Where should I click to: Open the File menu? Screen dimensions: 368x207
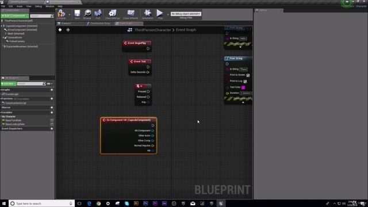(x=3, y=6)
